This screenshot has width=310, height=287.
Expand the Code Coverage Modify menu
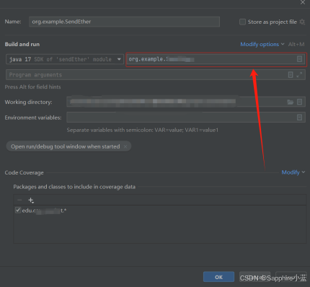pyautogui.click(x=293, y=172)
